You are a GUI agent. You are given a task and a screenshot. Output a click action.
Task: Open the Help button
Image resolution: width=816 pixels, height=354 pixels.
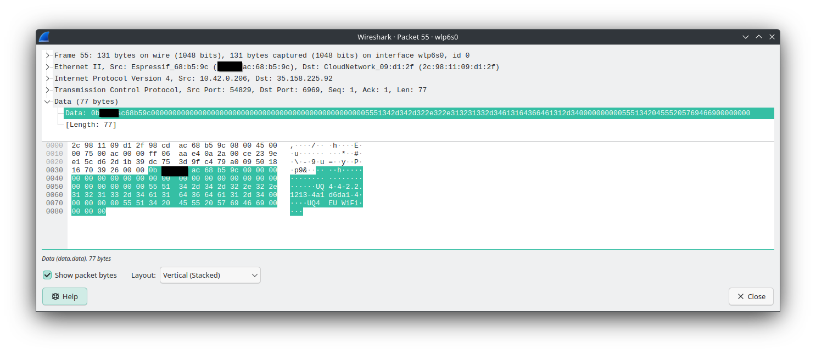(65, 296)
